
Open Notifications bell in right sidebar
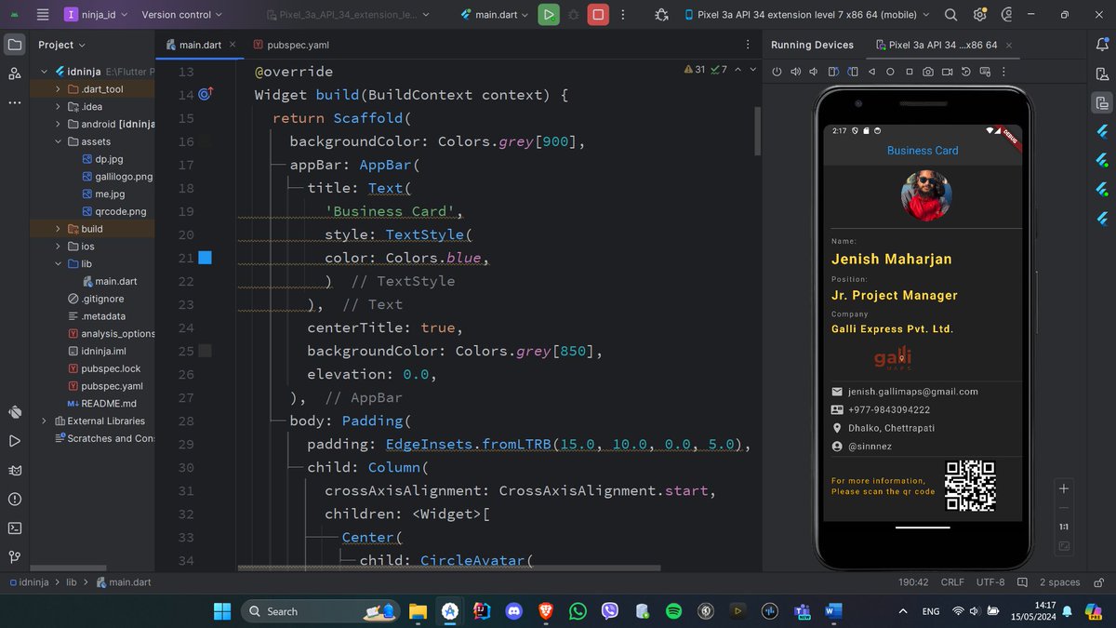tap(1102, 45)
